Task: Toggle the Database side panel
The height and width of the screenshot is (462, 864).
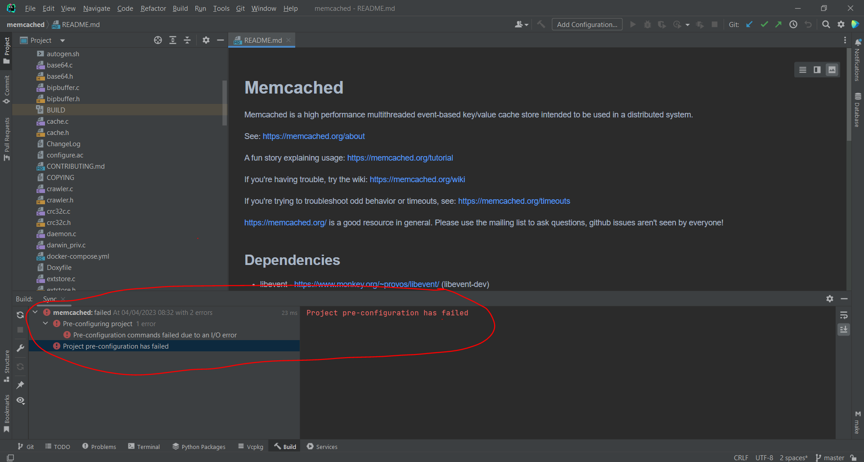Action: click(858, 110)
